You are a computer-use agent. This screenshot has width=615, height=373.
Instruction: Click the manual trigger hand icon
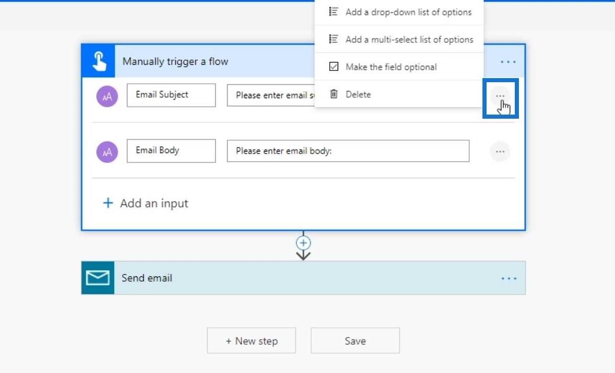tap(99, 61)
